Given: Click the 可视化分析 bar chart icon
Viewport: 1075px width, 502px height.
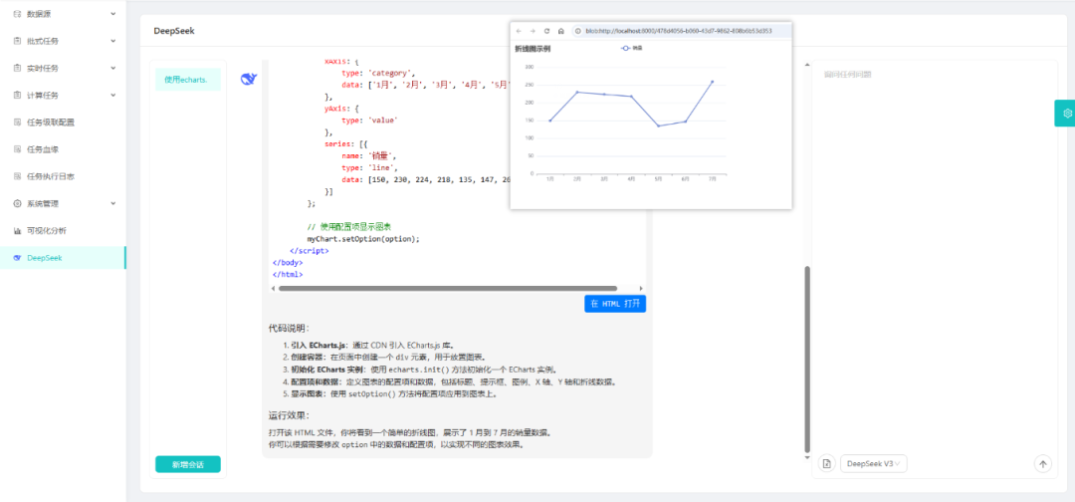Looking at the screenshot, I should point(18,230).
